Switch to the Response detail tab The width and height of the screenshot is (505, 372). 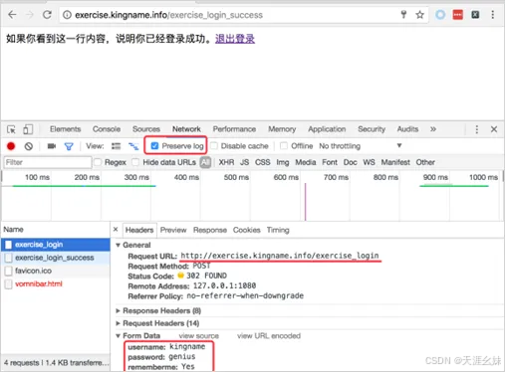[210, 230]
